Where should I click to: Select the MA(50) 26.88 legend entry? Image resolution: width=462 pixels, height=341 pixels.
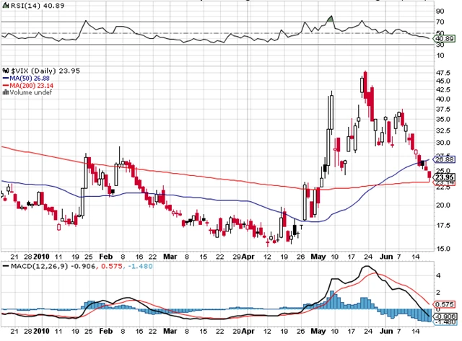click(x=26, y=78)
